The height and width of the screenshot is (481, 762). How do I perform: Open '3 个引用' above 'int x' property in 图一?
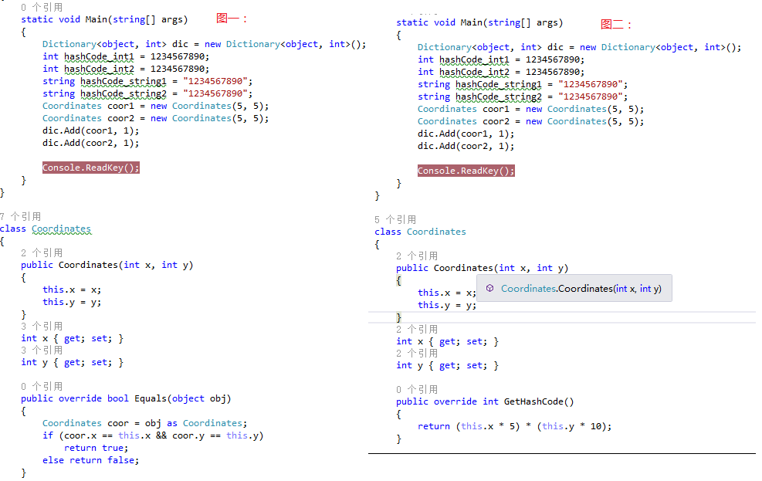tap(42, 326)
